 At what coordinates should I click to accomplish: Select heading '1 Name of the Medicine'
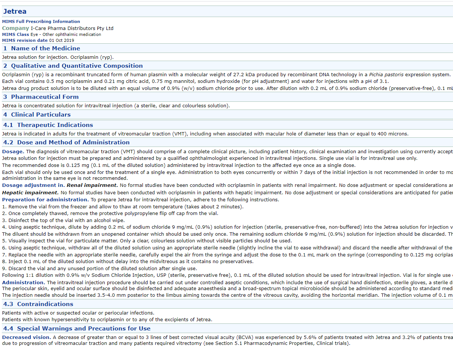tap(42, 48)
